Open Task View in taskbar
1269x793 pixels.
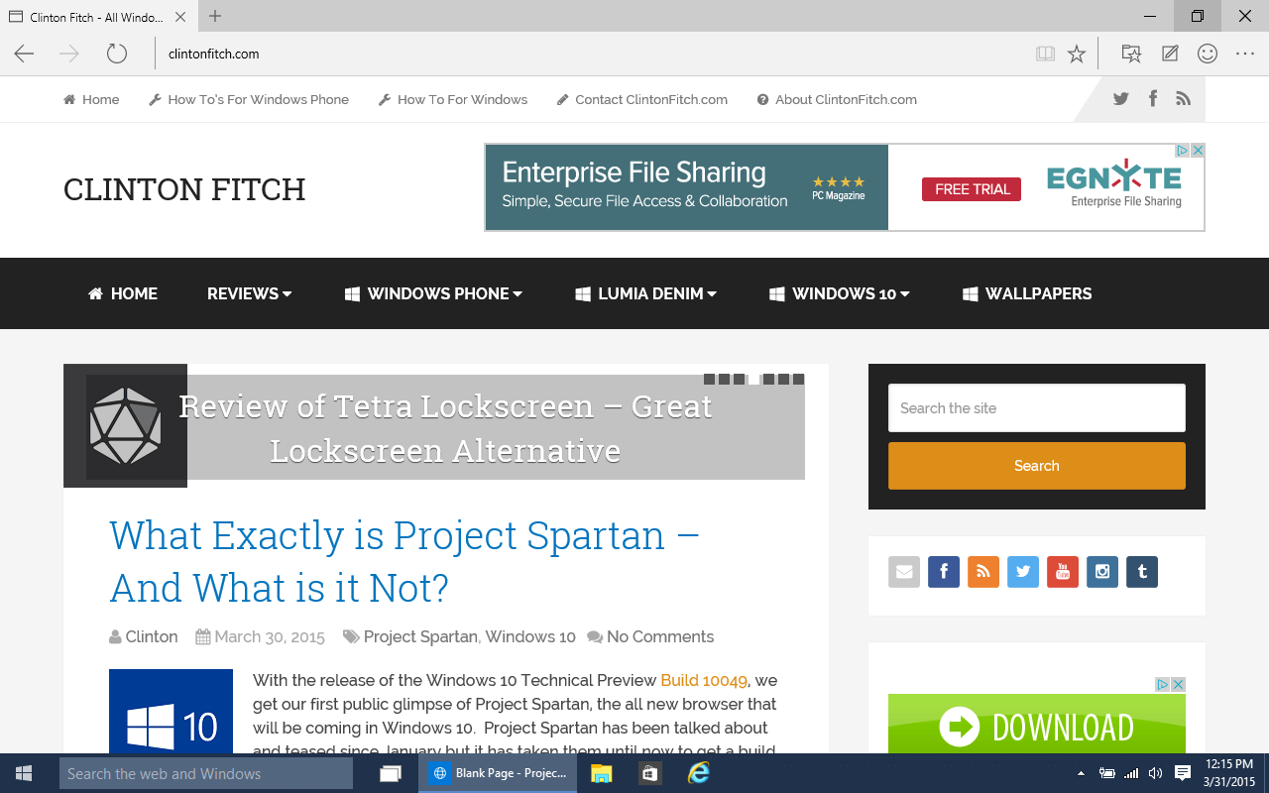click(x=391, y=773)
